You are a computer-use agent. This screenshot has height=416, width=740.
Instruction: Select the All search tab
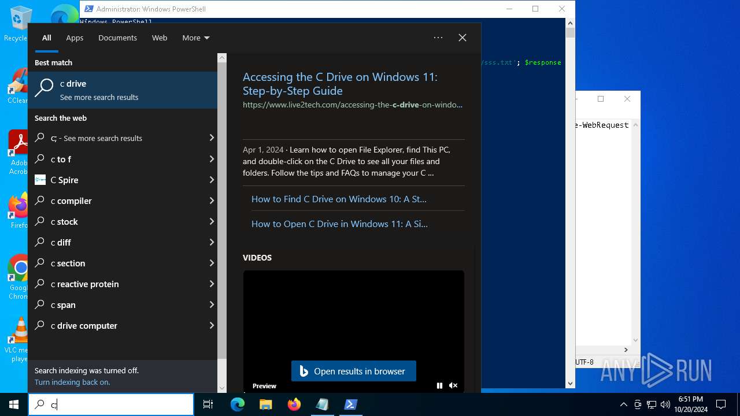pyautogui.click(x=47, y=38)
